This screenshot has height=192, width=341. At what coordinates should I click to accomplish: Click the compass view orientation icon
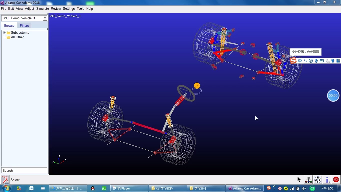coord(318,179)
